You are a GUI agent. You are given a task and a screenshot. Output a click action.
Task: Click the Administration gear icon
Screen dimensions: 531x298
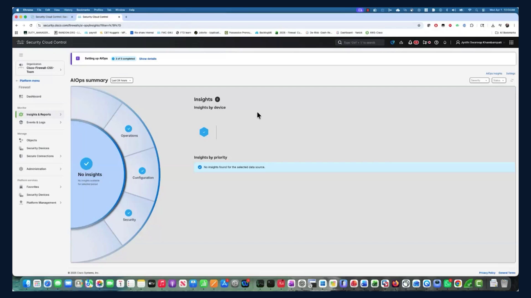[21, 169]
